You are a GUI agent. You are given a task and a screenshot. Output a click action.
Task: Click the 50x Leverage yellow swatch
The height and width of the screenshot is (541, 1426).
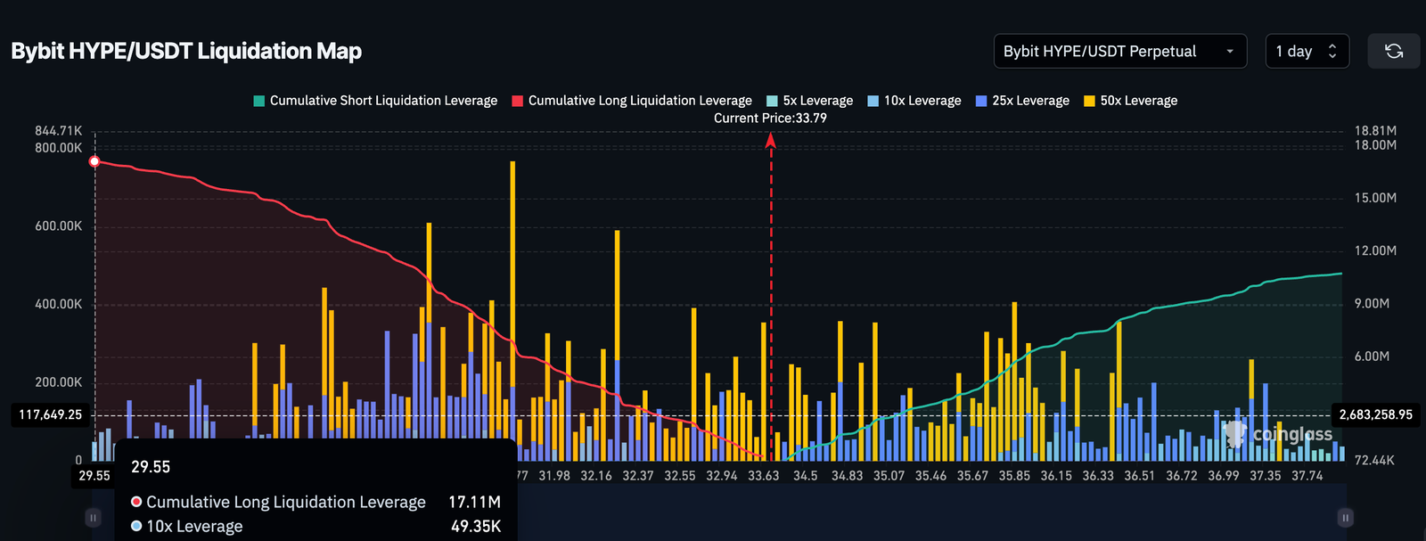tap(1089, 101)
